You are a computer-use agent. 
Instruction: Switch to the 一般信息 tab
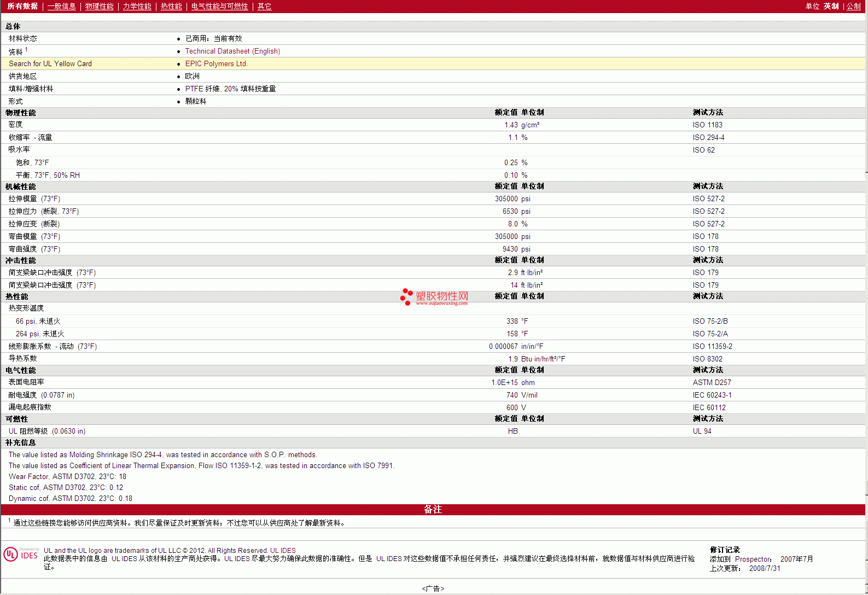point(62,7)
